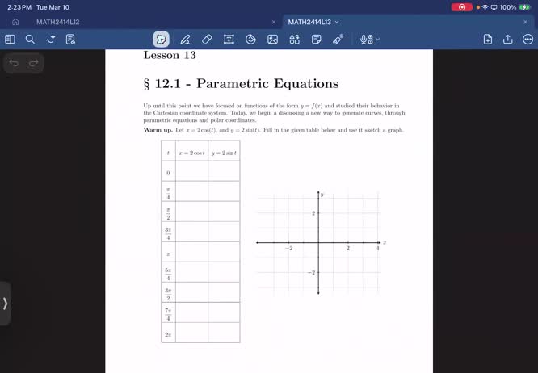Tap the y = 2sin t cell for t = 2π
This screenshot has width=538, height=373.
pyautogui.click(x=224, y=333)
